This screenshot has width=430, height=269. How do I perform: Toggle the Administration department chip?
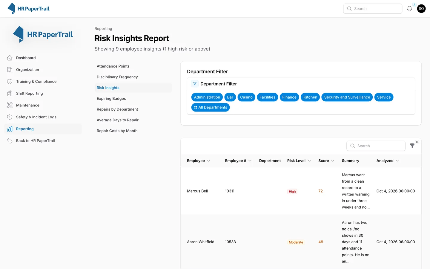tap(207, 97)
